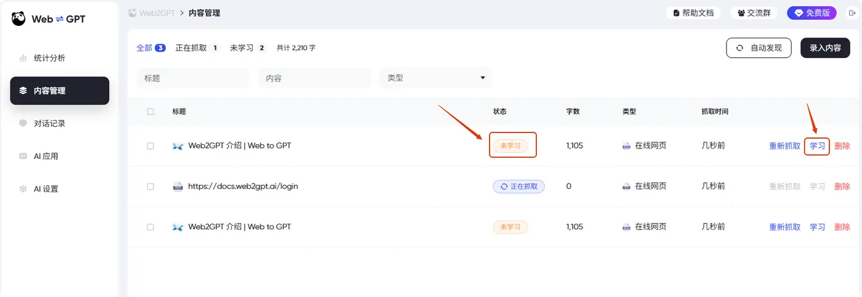Click last row 未学习 status badge
The image size is (862, 297).
(x=510, y=227)
